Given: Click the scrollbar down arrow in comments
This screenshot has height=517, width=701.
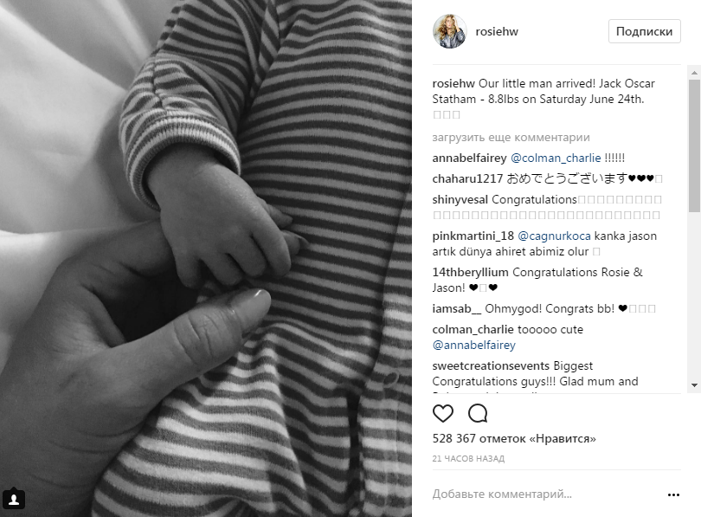Looking at the screenshot, I should [x=694, y=385].
